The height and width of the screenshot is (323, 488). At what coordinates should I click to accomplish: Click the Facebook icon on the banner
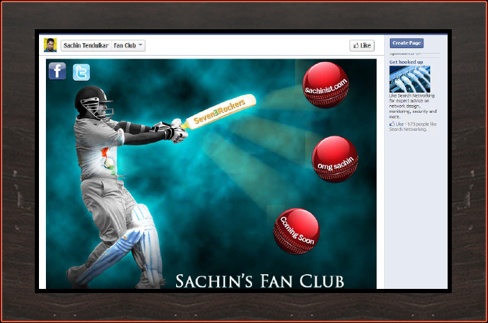[x=57, y=71]
